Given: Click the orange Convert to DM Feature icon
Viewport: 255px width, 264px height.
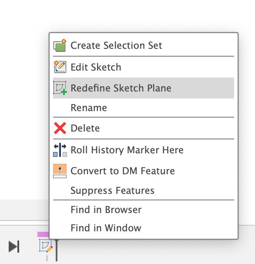Looking at the screenshot, I should pyautogui.click(x=60, y=171).
